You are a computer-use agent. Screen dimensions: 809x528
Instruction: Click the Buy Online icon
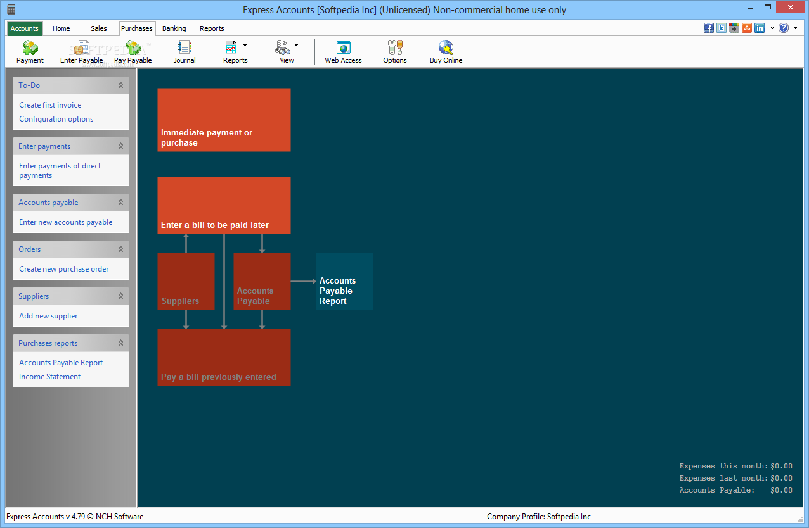(446, 52)
